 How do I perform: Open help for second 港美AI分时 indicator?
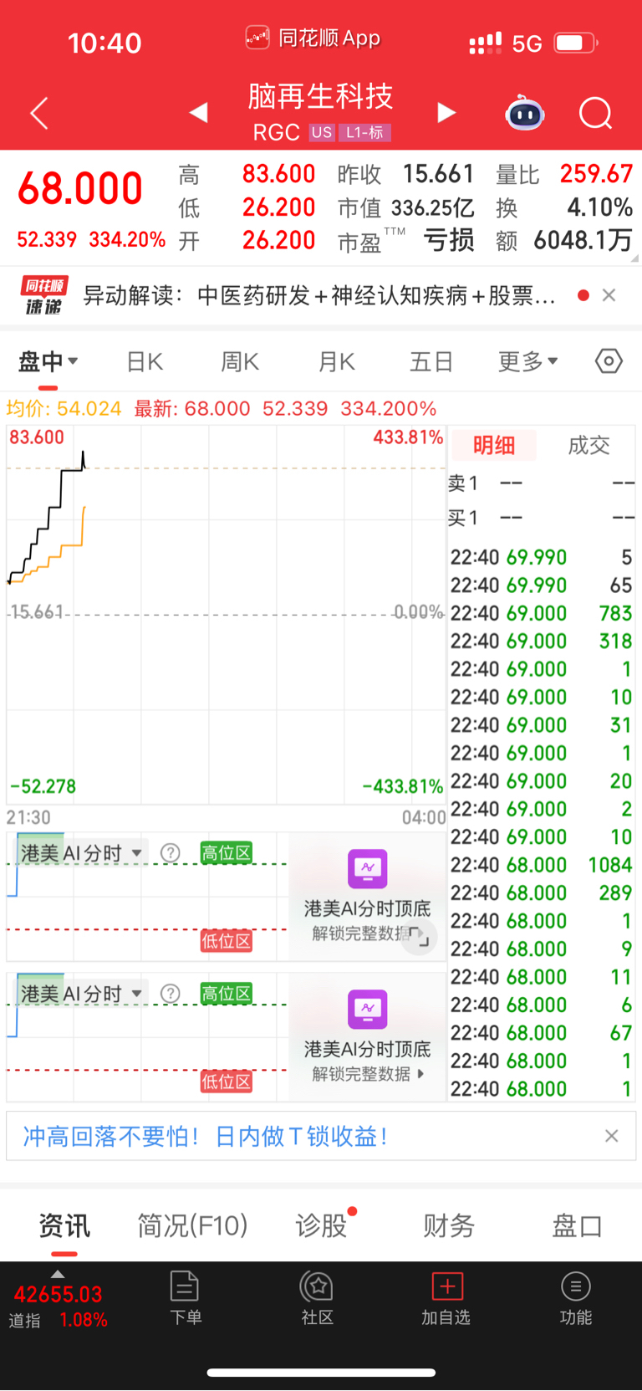pyautogui.click(x=171, y=993)
